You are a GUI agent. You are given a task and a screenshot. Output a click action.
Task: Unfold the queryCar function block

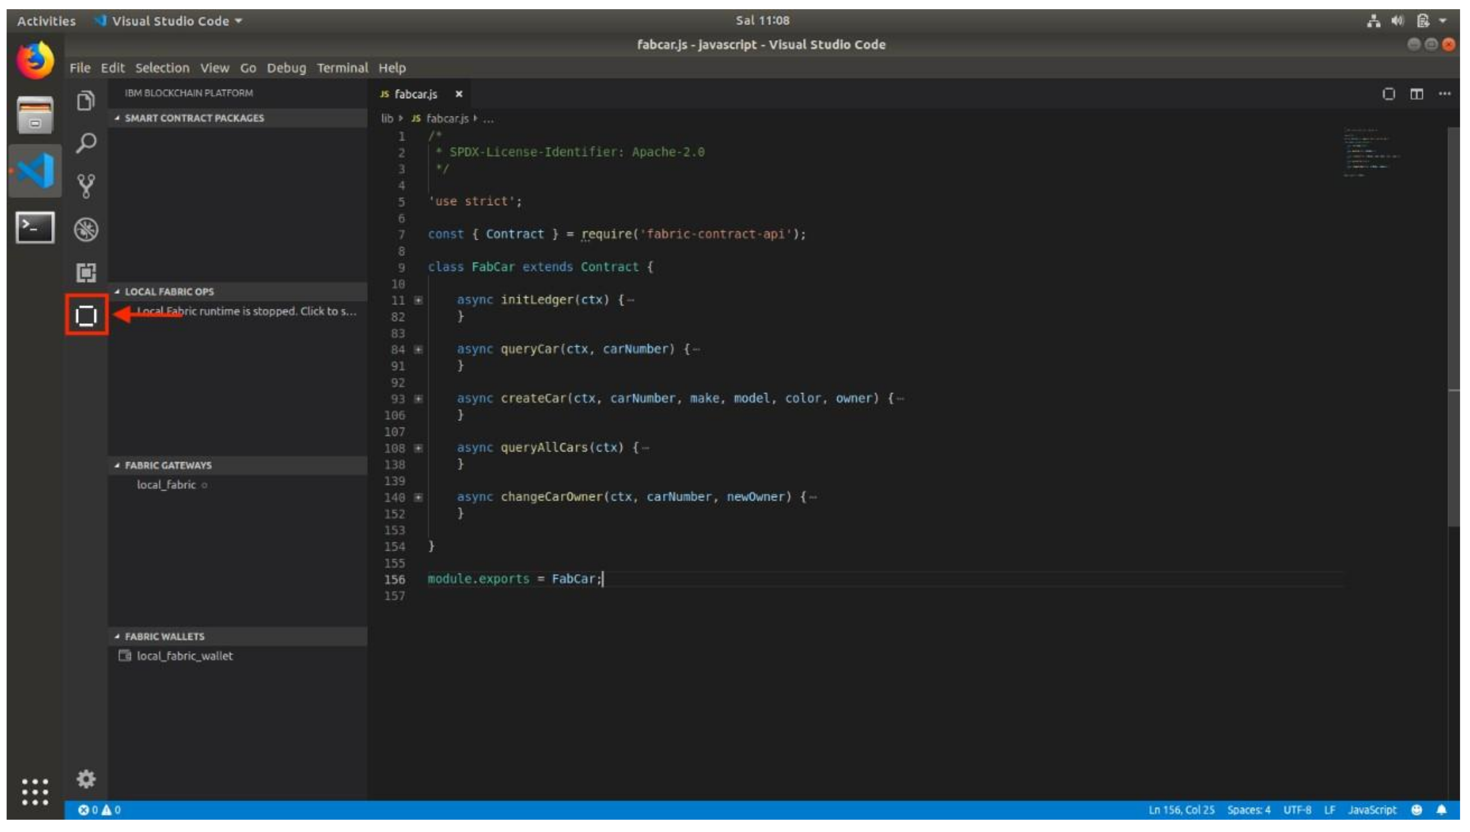tap(419, 350)
